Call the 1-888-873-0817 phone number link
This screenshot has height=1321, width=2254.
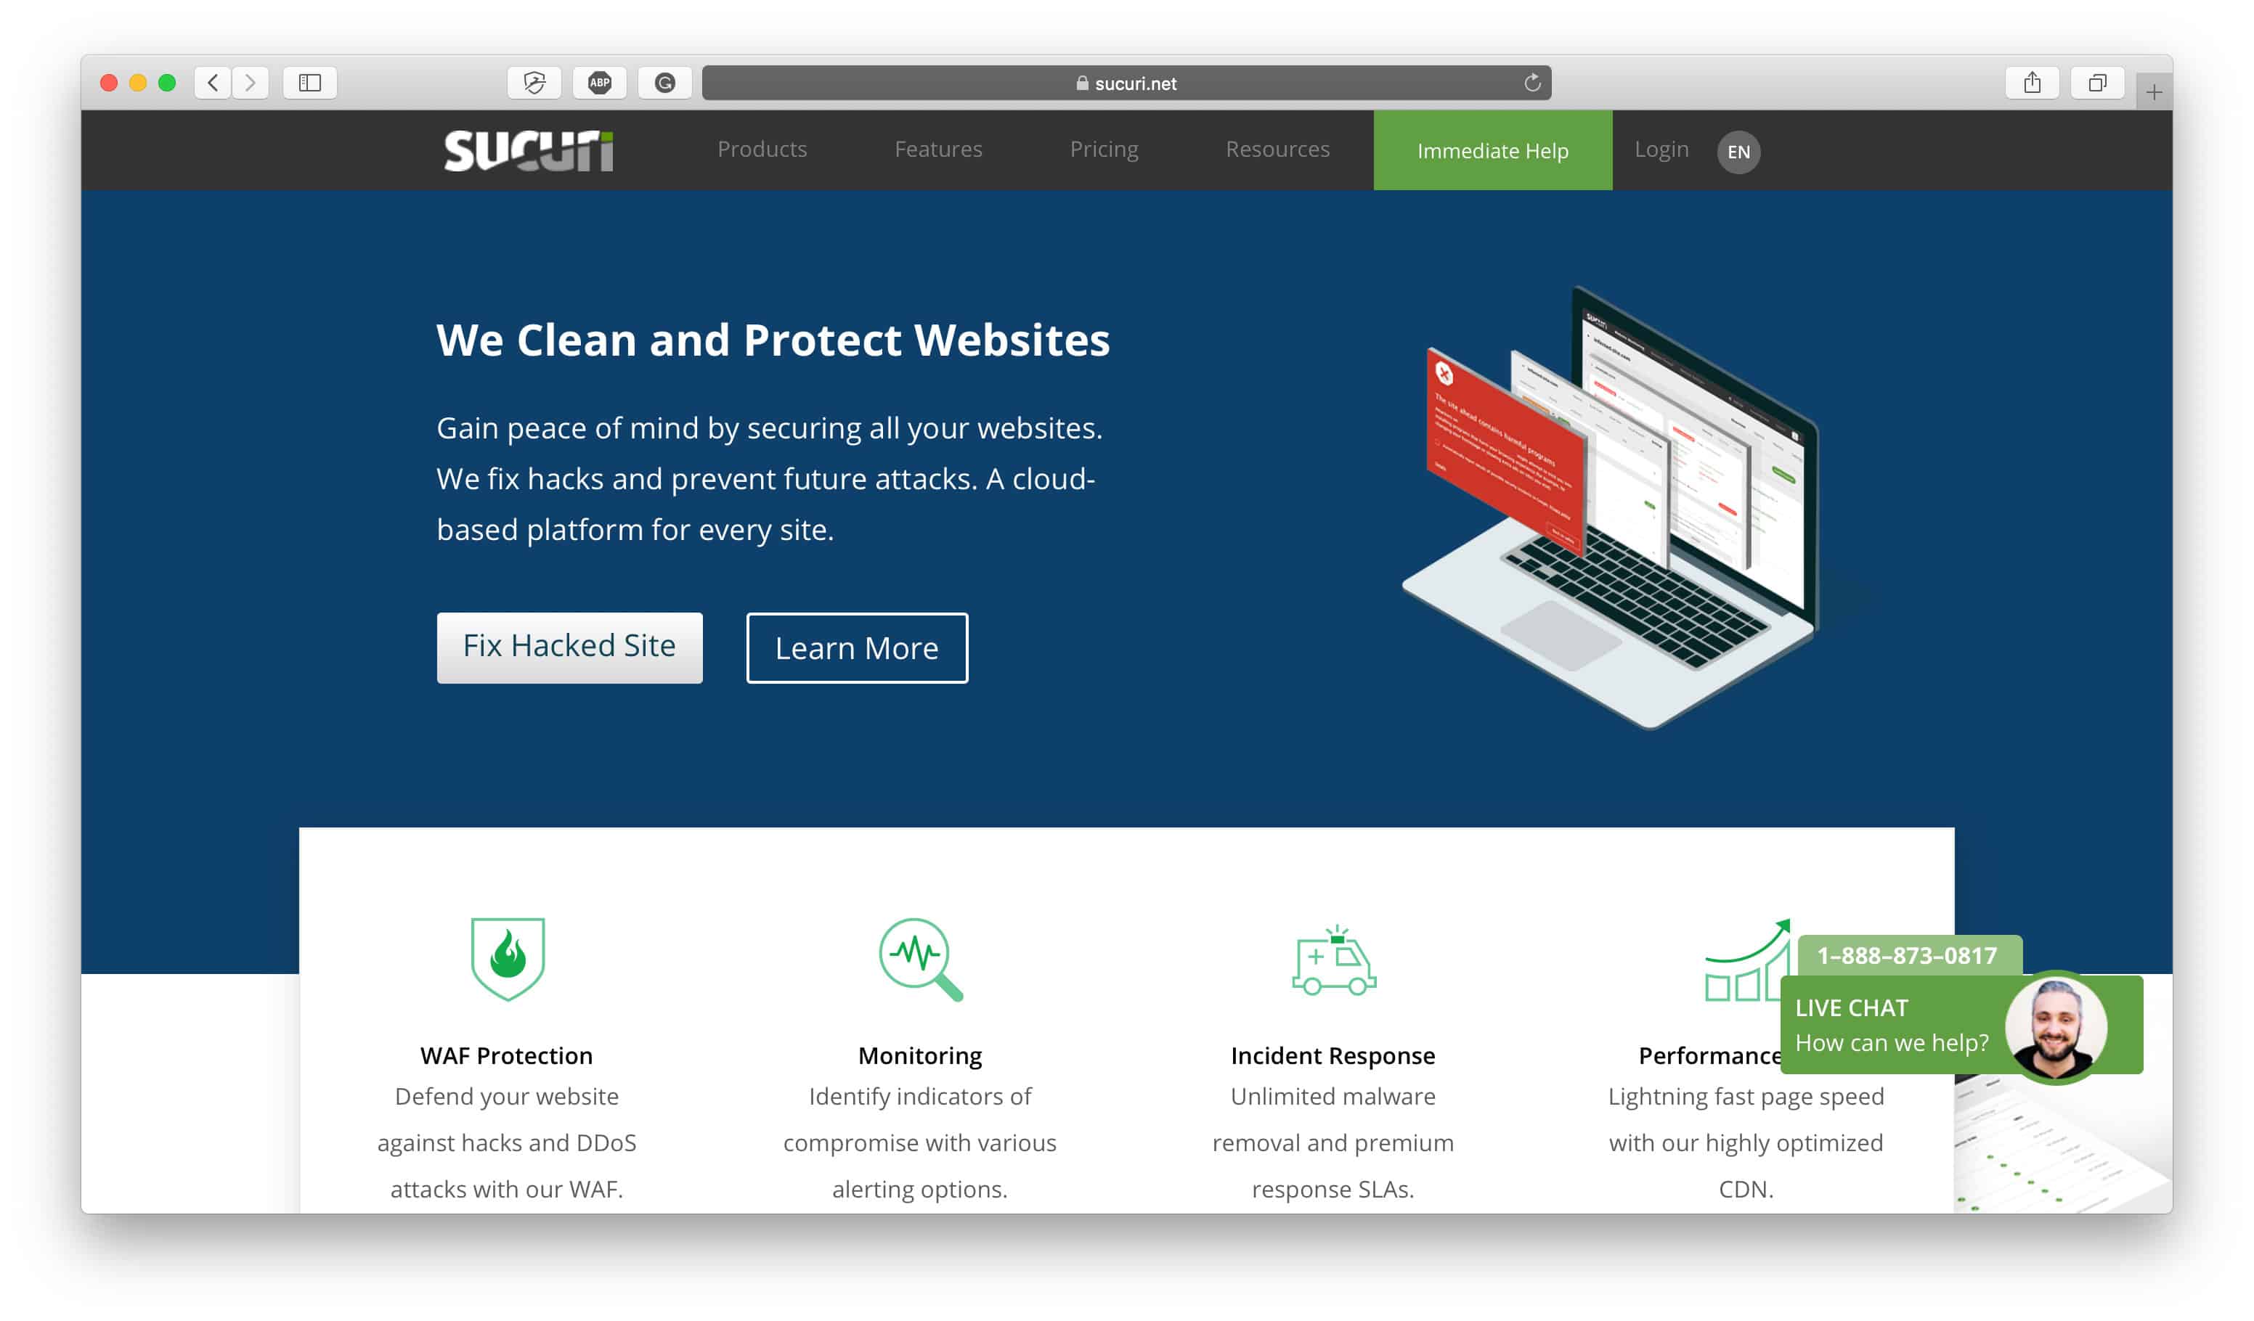pos(1908,954)
